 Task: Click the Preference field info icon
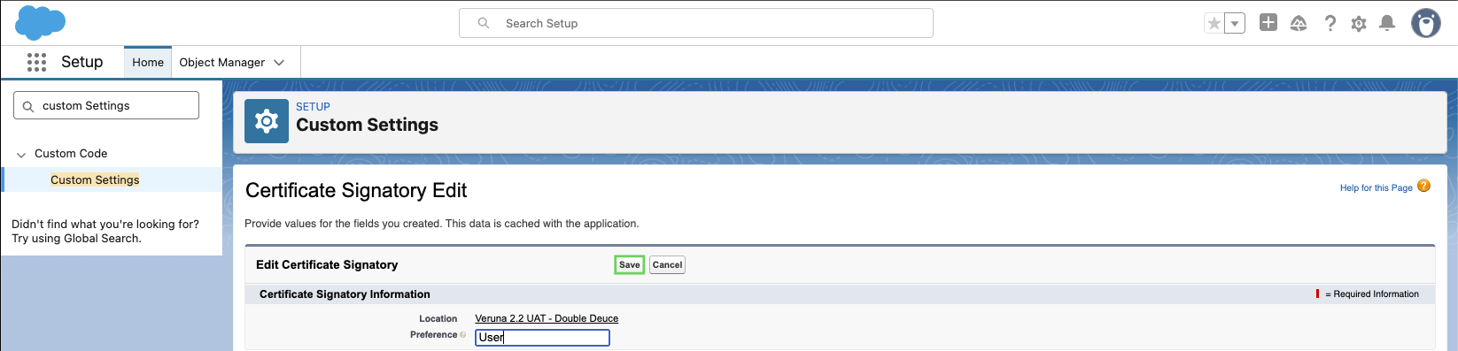point(463,335)
